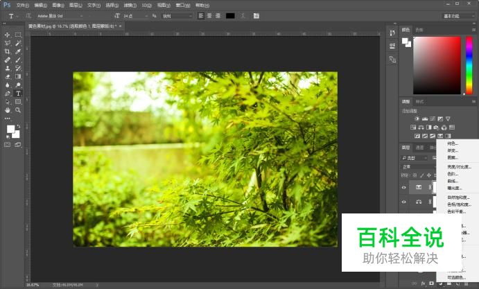Select the Pen tool
The width and height of the screenshot is (479, 289).
pos(8,93)
